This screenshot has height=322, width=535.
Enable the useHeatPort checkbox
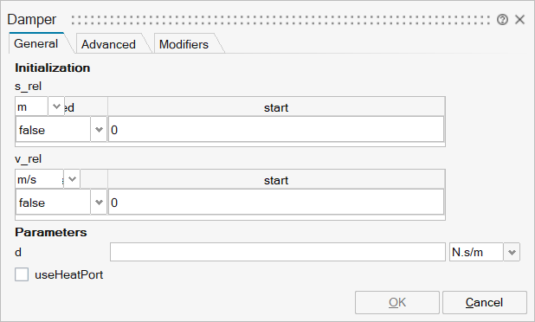point(22,274)
